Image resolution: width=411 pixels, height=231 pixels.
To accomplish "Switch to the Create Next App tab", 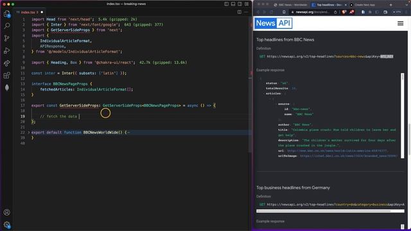I will [x=362, y=4].
